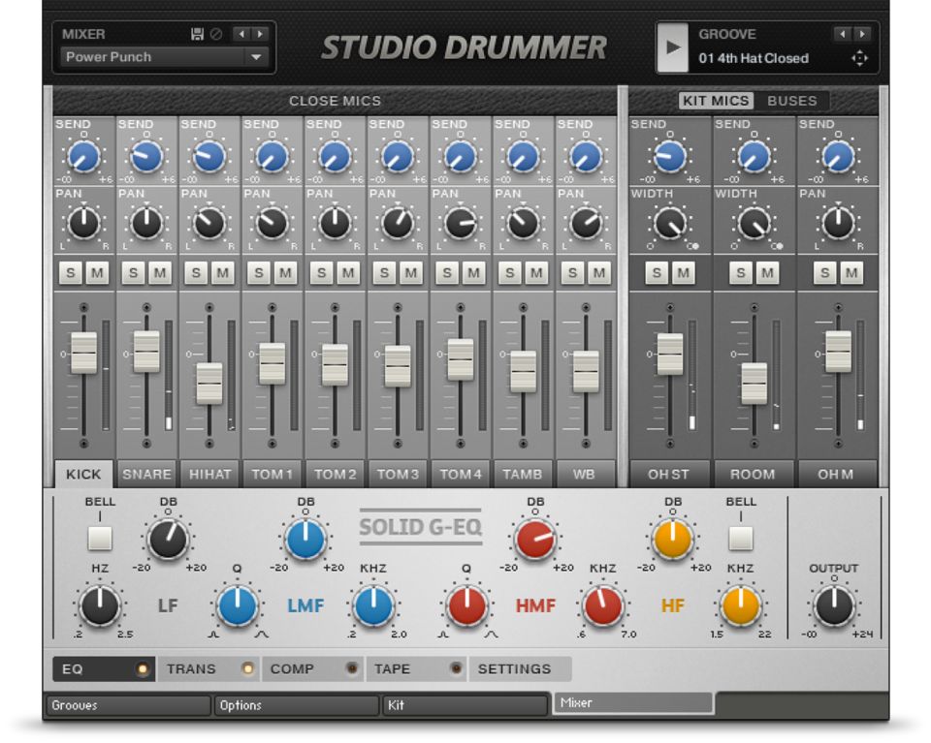931x743 pixels.
Task: Select previous mixer preset arrow
Action: click(x=242, y=34)
